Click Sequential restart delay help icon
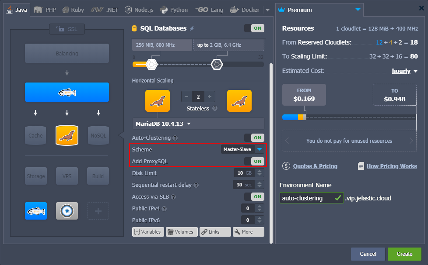Viewport: 428px width, 265px height. pos(196,185)
